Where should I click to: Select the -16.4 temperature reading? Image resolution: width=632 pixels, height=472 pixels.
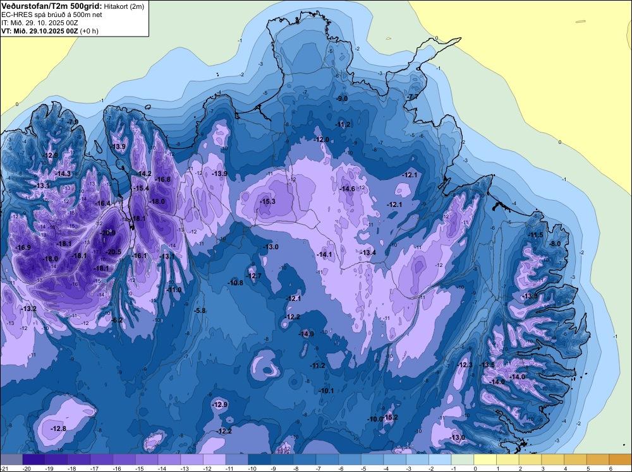click(x=103, y=204)
